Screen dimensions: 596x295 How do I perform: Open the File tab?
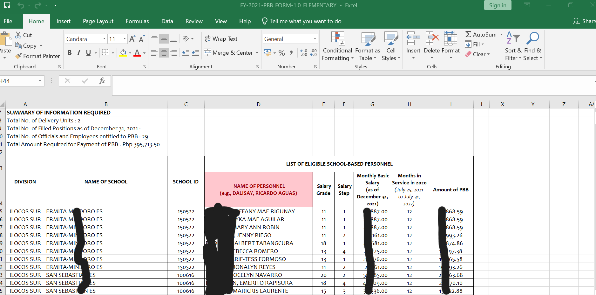tap(8, 21)
